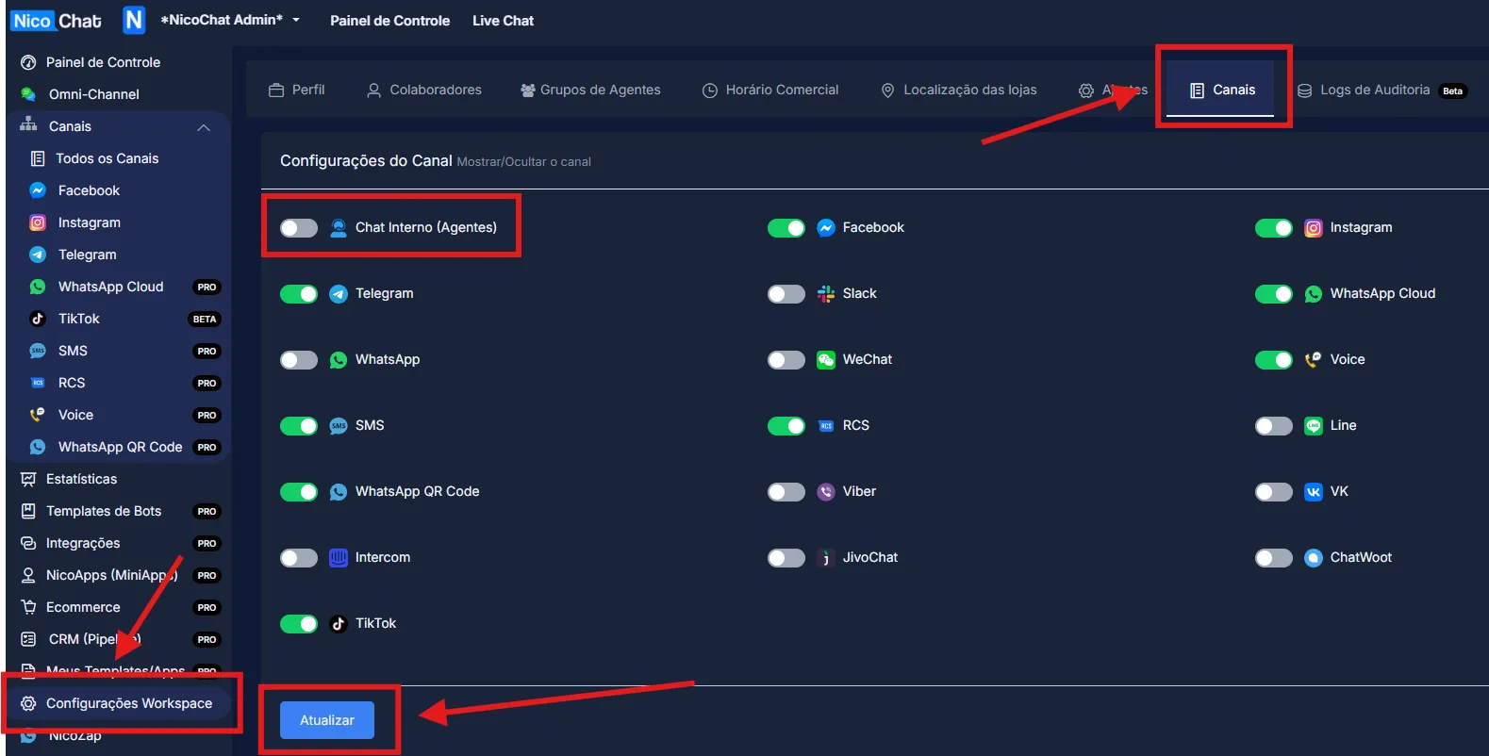Click the WeChat icon in channel grid
The width and height of the screenshot is (1489, 756).
pos(826,360)
